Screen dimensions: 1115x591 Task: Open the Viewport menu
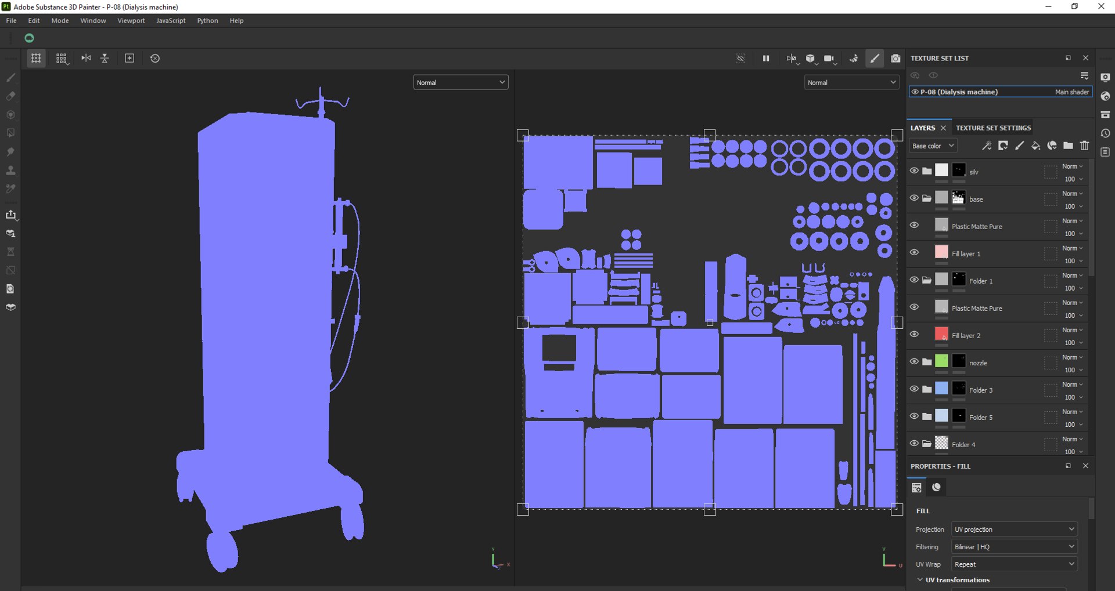tap(131, 20)
